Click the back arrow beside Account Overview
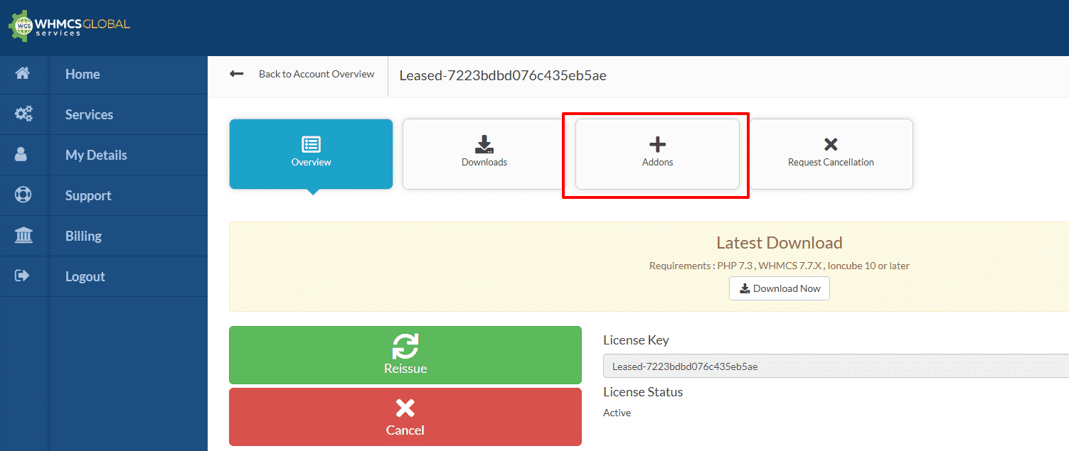 pos(237,74)
